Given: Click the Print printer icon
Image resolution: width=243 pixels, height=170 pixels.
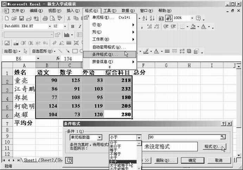Looking at the screenshot, I should 45,18.
